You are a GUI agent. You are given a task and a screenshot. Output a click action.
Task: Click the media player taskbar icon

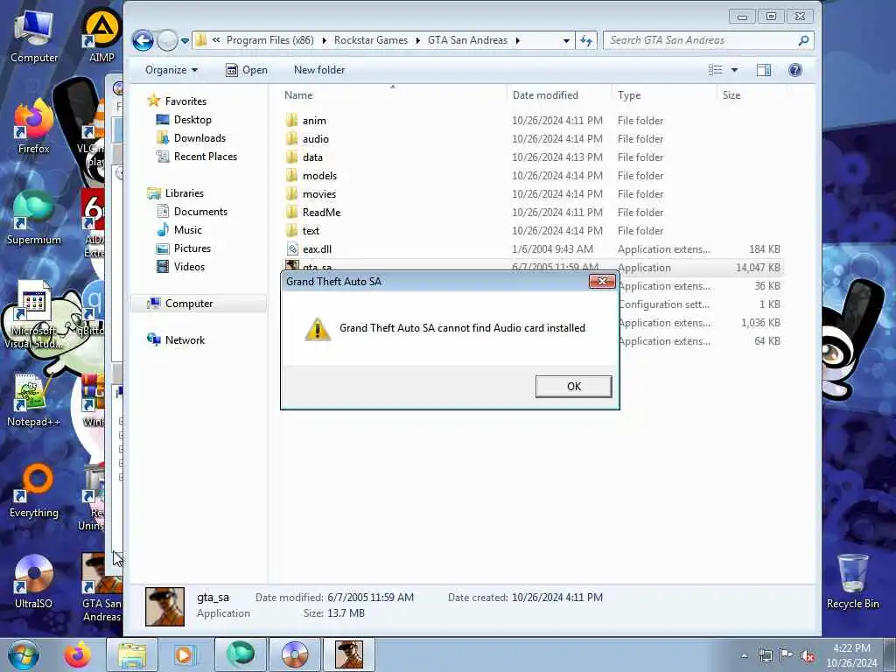(x=184, y=654)
